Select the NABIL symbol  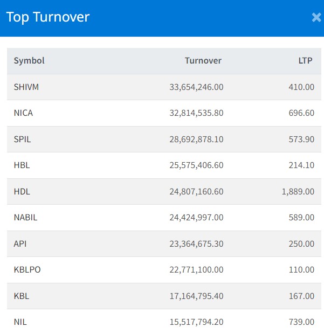click(25, 218)
